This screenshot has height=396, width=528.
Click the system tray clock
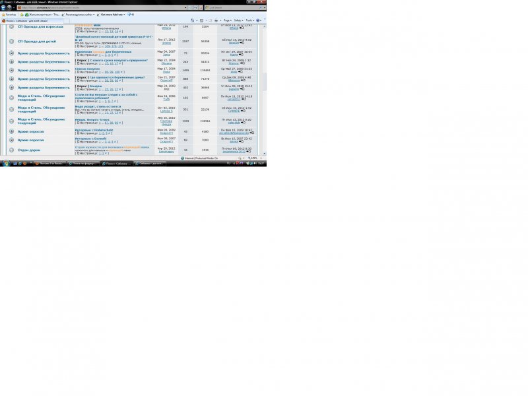pos(261,163)
